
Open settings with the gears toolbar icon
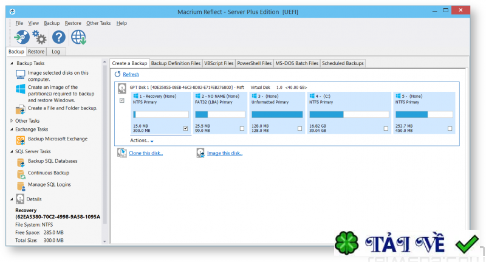tap(39, 38)
